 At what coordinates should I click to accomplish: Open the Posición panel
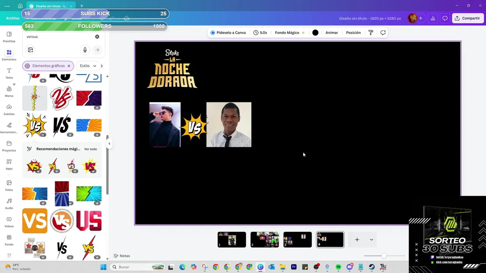[353, 33]
